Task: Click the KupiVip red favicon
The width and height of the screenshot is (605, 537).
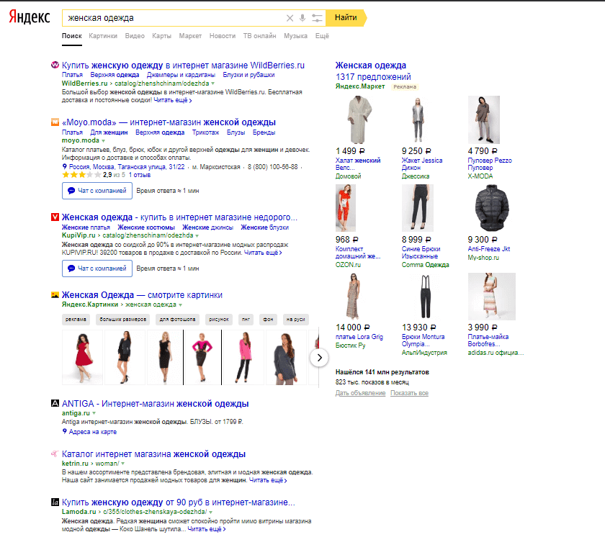Action: (x=55, y=217)
